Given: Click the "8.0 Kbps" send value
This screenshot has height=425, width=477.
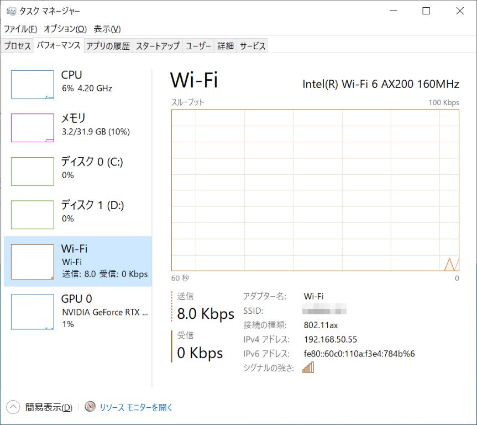Looking at the screenshot, I should coord(206,314).
